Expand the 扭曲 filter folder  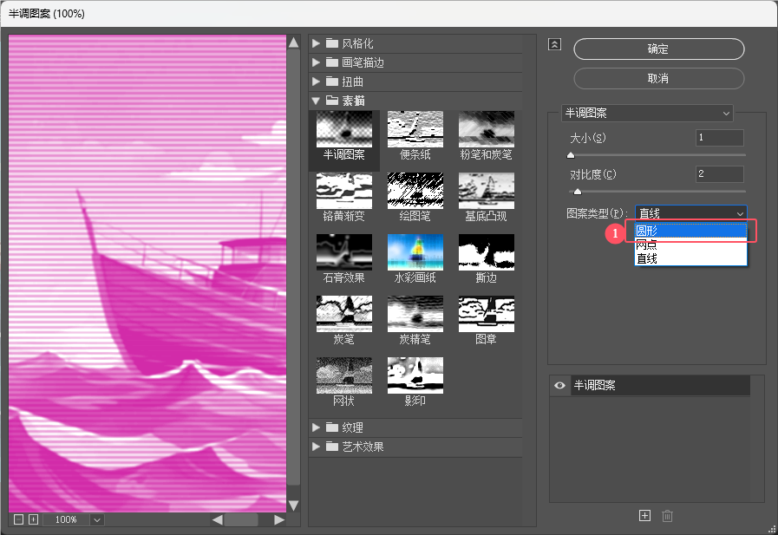[316, 82]
